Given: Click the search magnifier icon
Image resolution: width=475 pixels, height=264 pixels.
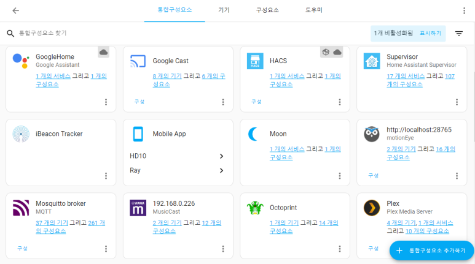Looking at the screenshot, I should [x=10, y=33].
